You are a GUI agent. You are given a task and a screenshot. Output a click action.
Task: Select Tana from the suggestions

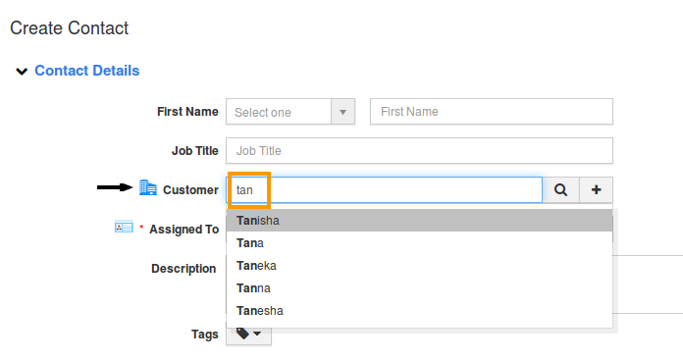[x=419, y=243]
